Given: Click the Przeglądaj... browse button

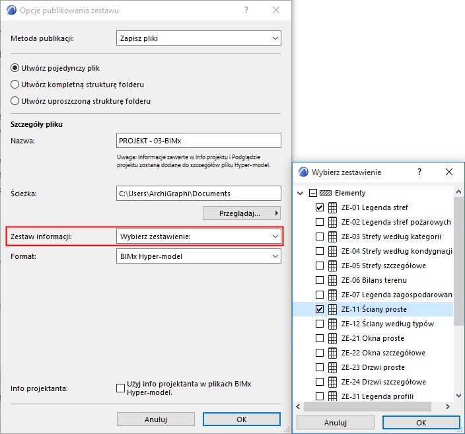Looking at the screenshot, I should click(x=242, y=213).
